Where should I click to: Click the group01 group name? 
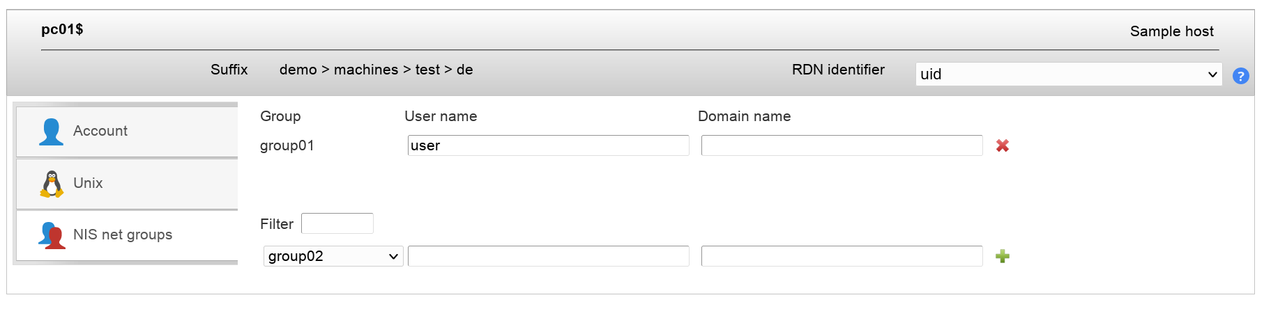click(x=287, y=145)
